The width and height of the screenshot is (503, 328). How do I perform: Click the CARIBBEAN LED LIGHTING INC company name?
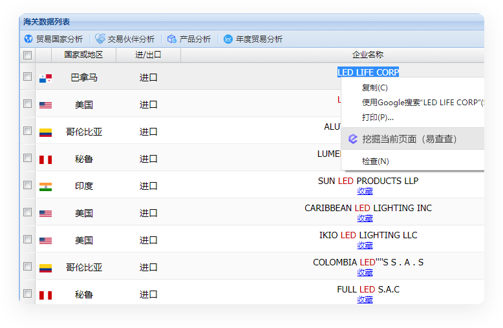pos(368,208)
